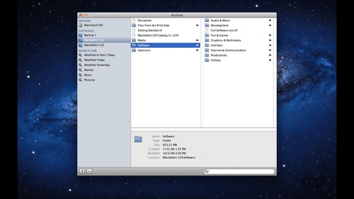Click the MacAddict CD Catalog document icon

pos(134,35)
